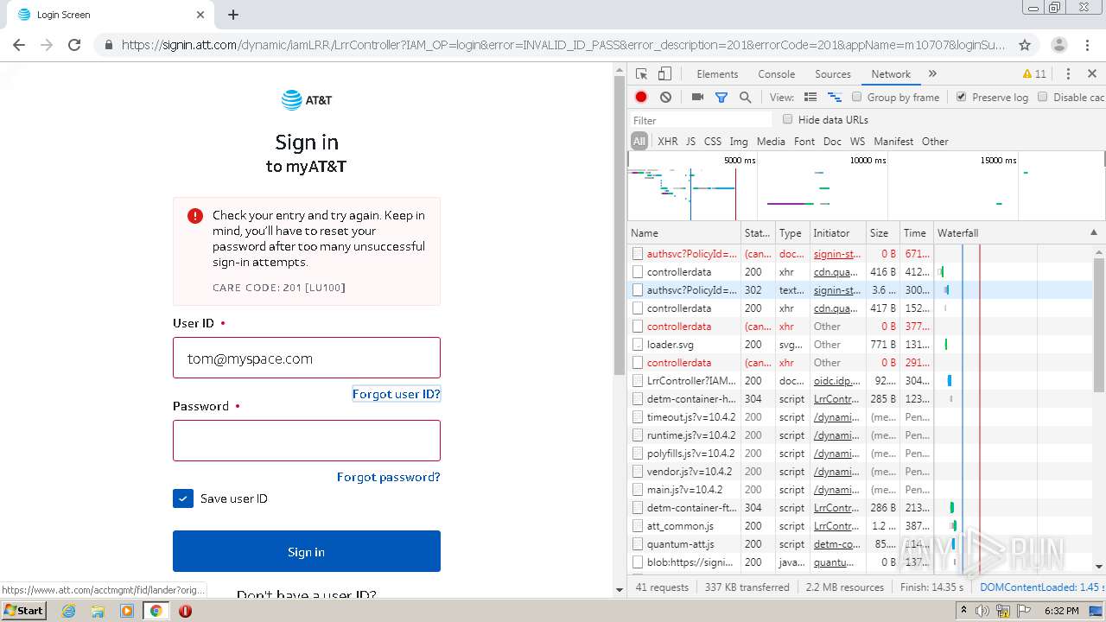
Task: Open media player from taskbar
Action: 127,611
